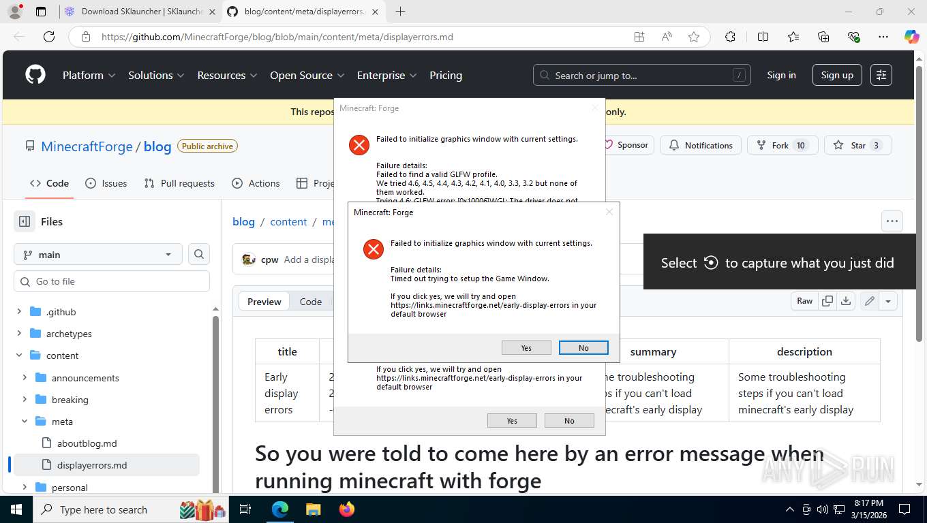Expand the archetypes folder
This screenshot has width=927, height=523.
[19, 334]
